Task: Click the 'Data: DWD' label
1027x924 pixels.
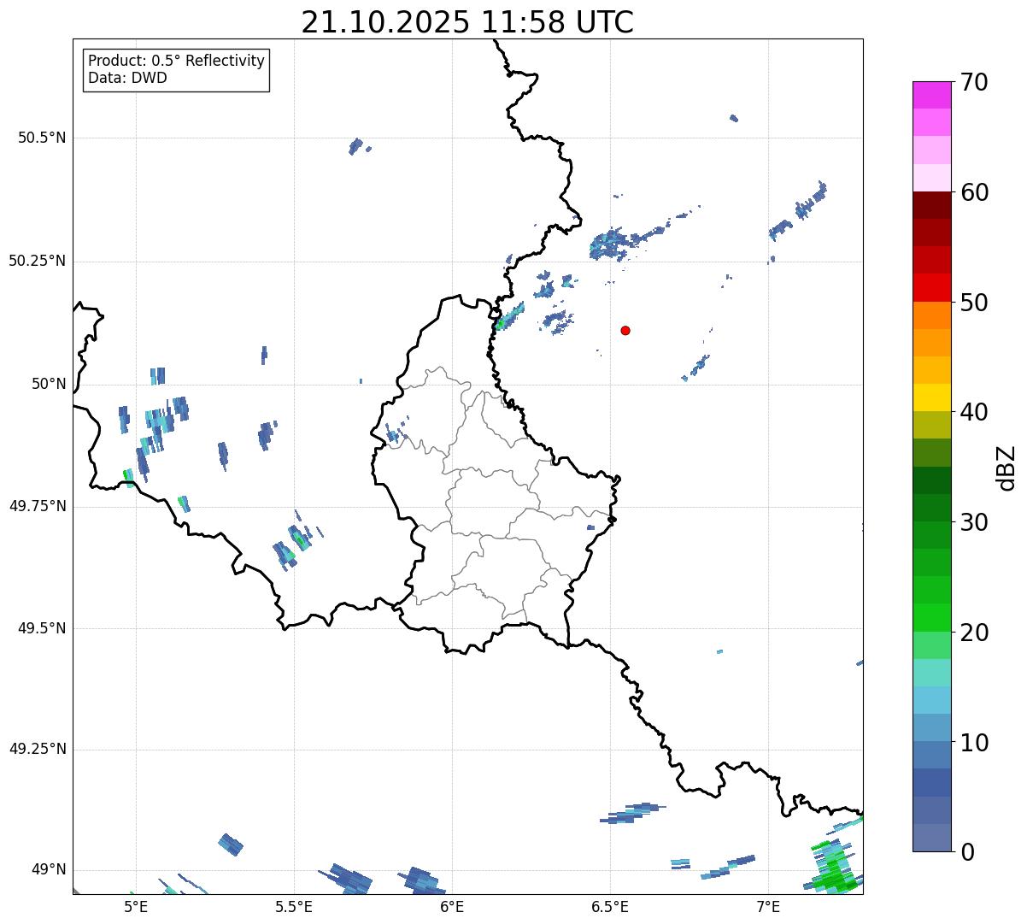Action: tap(128, 78)
